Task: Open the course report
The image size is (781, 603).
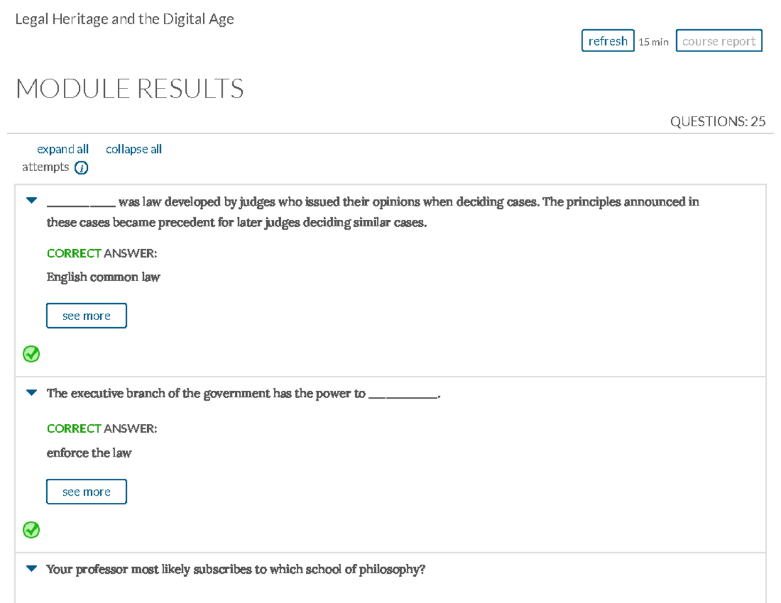Action: [x=719, y=40]
